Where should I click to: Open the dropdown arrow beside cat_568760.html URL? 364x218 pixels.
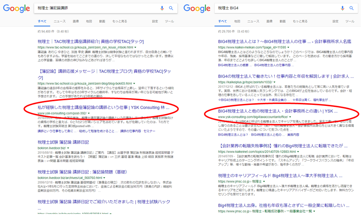104,178
